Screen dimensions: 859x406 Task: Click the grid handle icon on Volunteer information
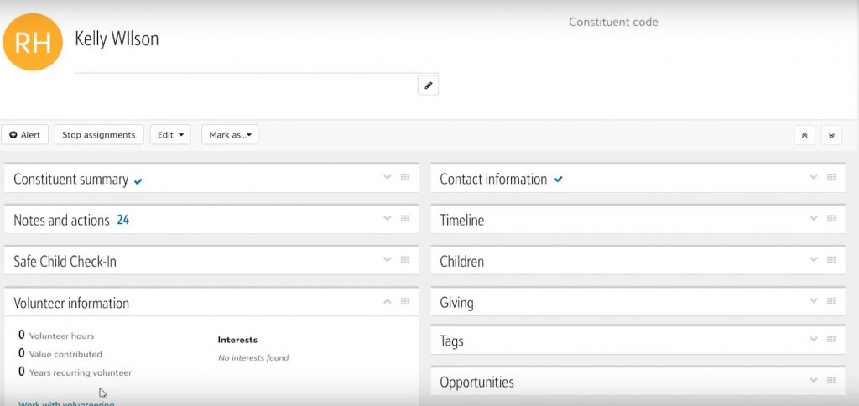point(405,301)
